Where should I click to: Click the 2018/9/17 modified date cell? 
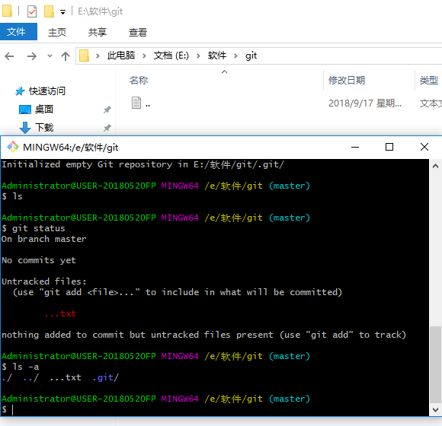pyautogui.click(x=365, y=103)
